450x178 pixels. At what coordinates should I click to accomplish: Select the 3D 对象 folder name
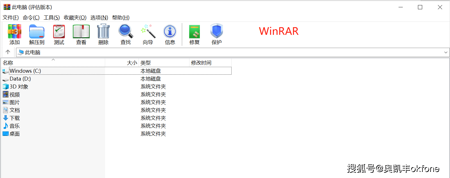point(19,87)
